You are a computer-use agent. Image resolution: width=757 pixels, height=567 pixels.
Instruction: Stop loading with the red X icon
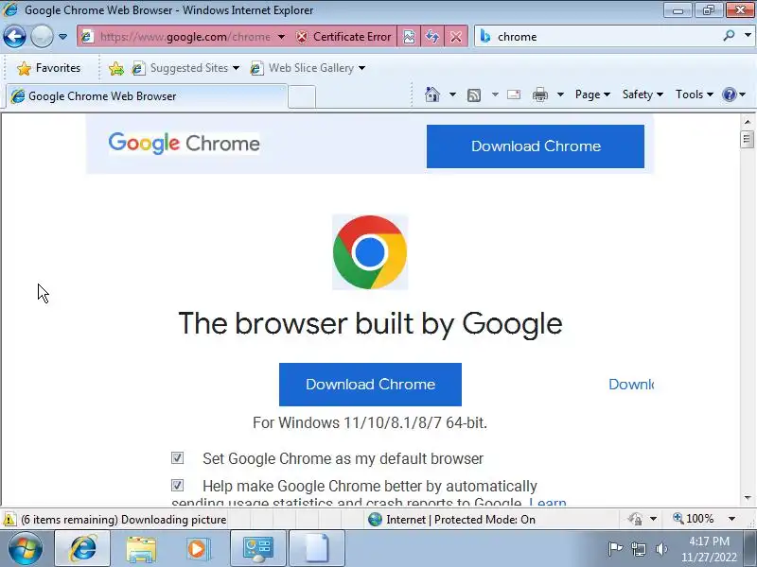pyautogui.click(x=456, y=37)
